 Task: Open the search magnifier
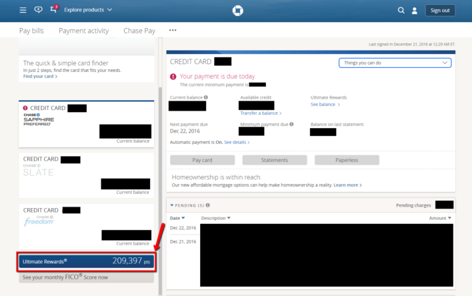401,10
